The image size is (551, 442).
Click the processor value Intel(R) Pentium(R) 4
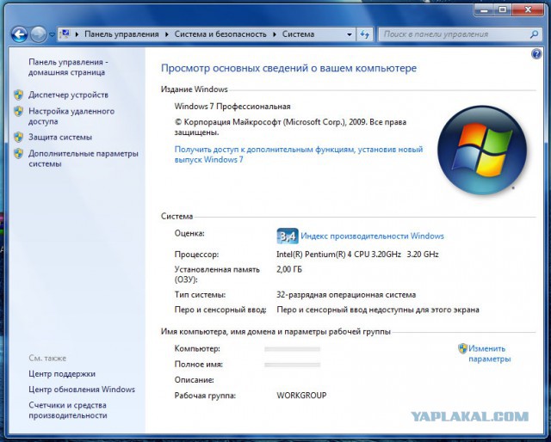[357, 255]
